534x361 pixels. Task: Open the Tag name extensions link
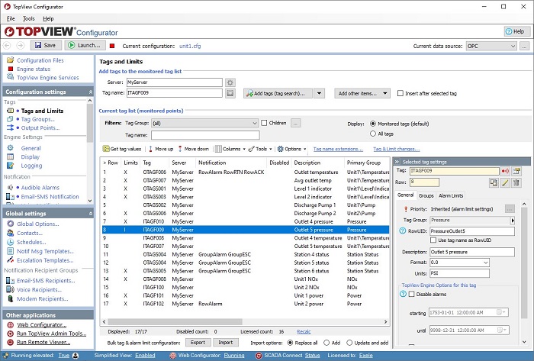tap(338, 149)
